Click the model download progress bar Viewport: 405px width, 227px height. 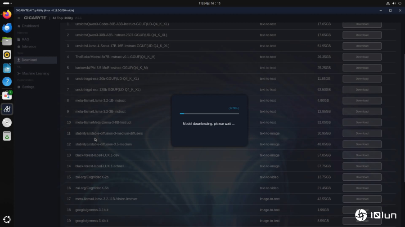(209, 114)
